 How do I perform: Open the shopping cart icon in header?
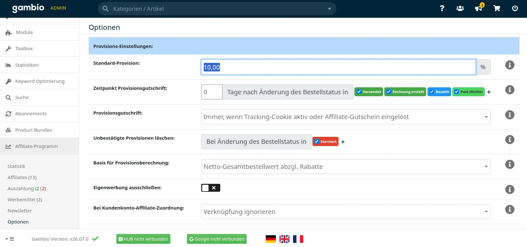coord(497,9)
